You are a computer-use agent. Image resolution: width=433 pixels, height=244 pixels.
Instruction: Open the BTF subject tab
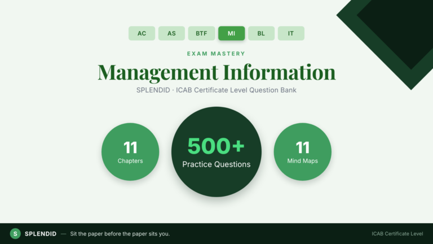coord(202,33)
